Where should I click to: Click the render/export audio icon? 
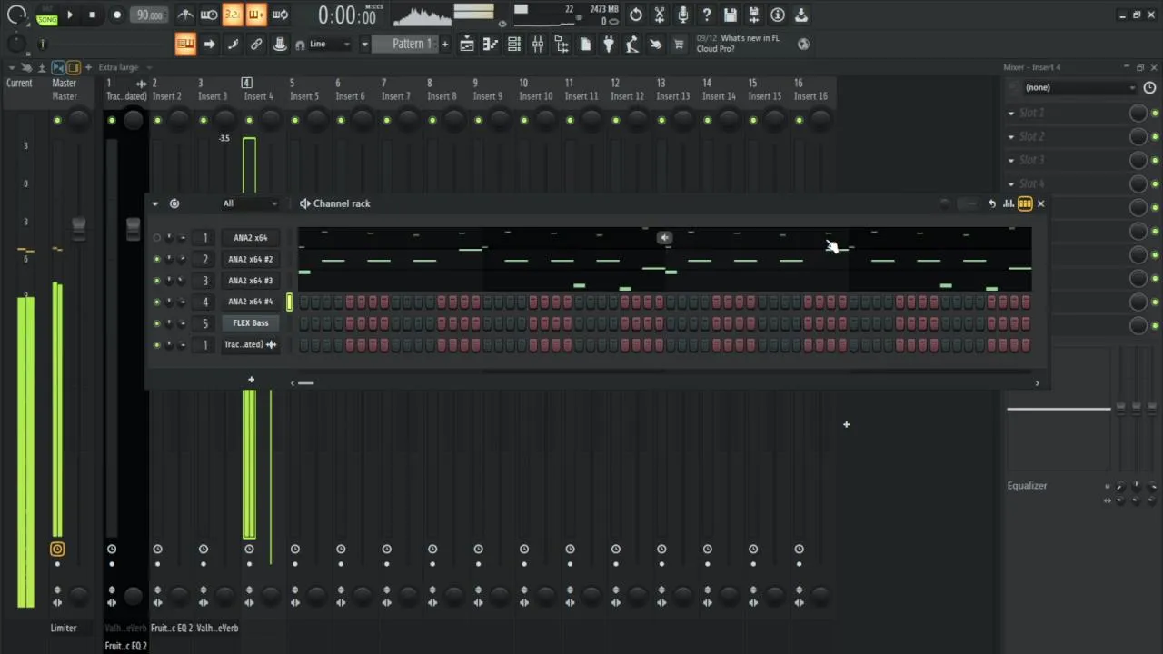click(x=754, y=15)
